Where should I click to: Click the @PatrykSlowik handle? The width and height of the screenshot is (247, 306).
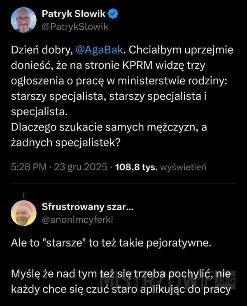coord(75,27)
